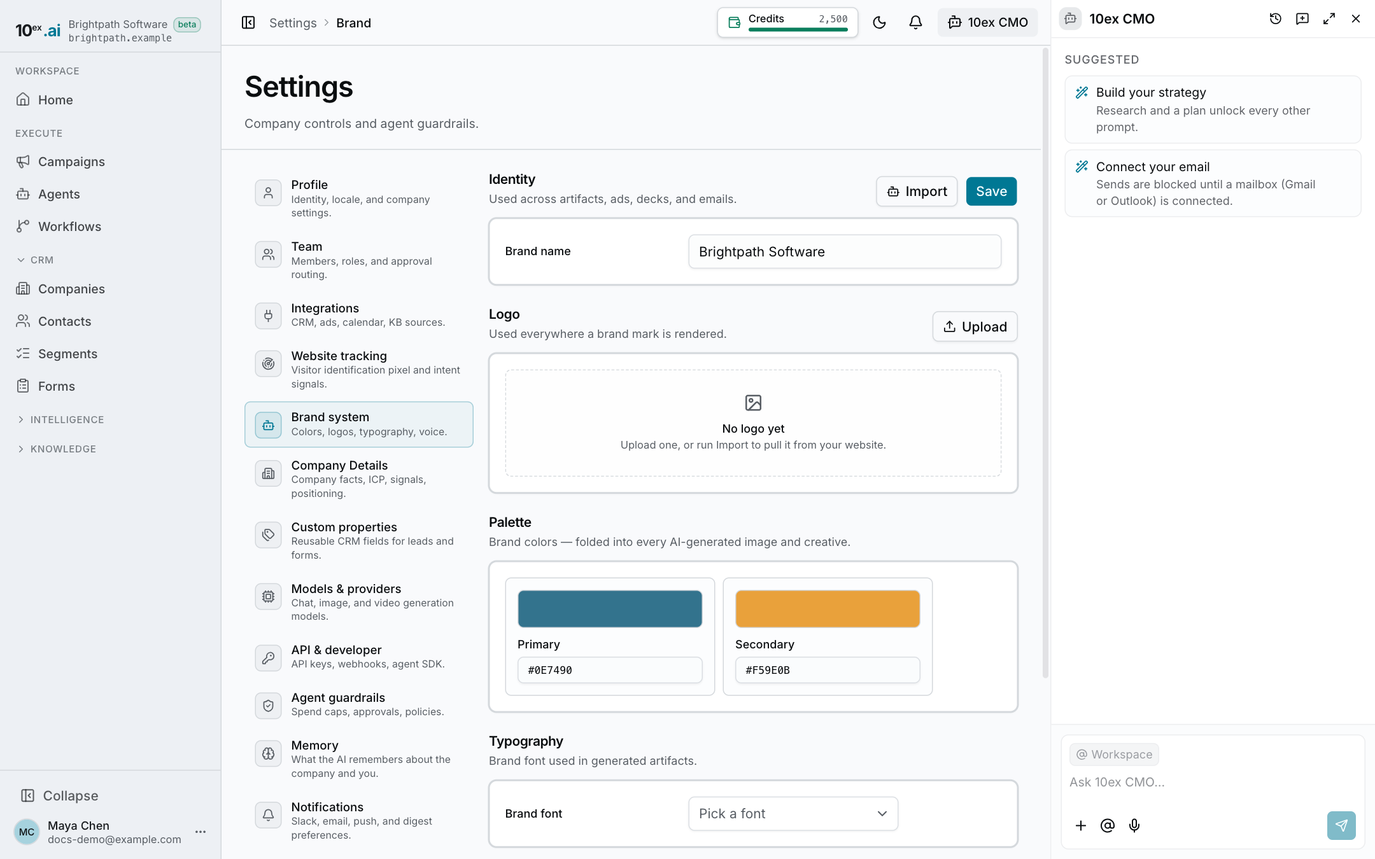Select Integrations settings section
The height and width of the screenshot is (859, 1375).
point(359,315)
